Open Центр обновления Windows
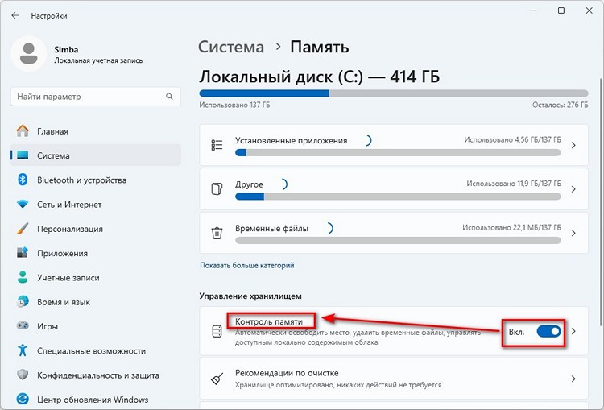604x410 pixels. (x=96, y=400)
